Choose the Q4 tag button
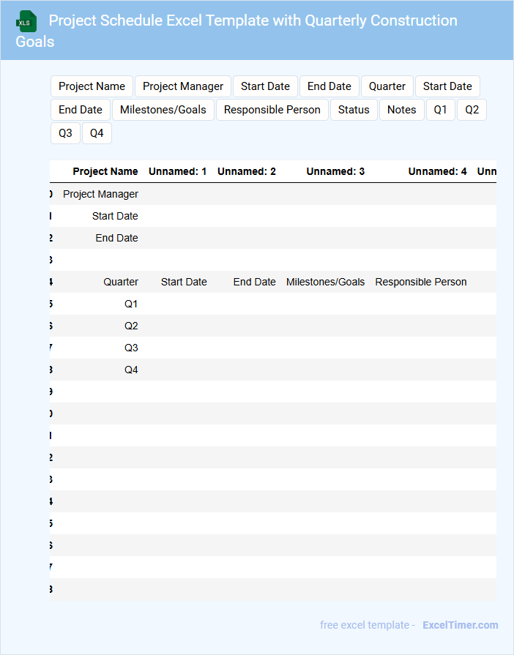The width and height of the screenshot is (514, 655). pyautogui.click(x=97, y=133)
